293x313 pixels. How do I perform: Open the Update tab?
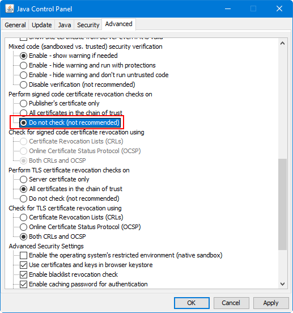[x=42, y=25]
